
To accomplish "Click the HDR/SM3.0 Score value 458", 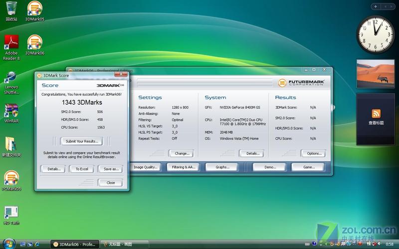I will click(x=100, y=120).
